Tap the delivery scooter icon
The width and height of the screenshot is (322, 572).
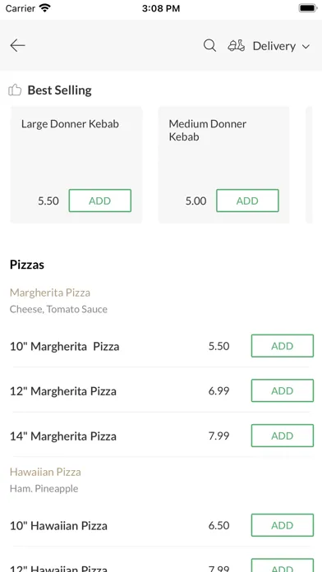[x=237, y=45]
